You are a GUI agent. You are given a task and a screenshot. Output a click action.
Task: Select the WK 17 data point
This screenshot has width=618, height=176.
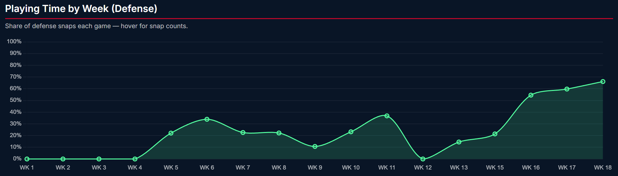567,89
